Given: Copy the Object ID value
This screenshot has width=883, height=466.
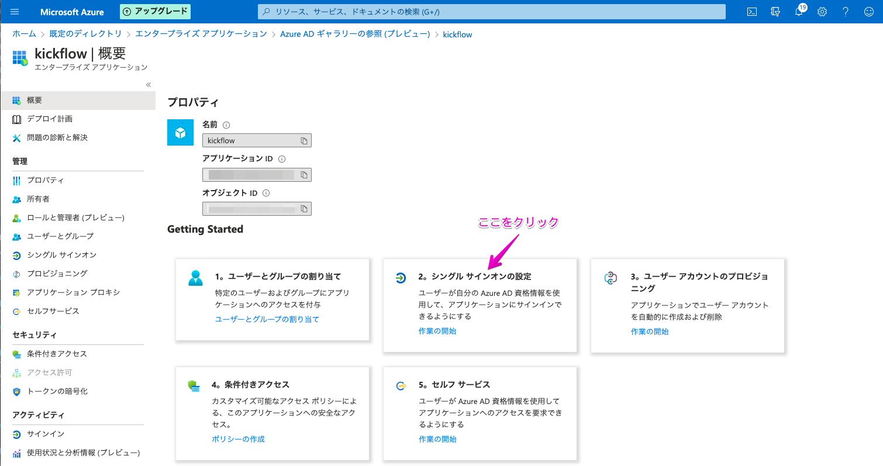Looking at the screenshot, I should tap(304, 209).
